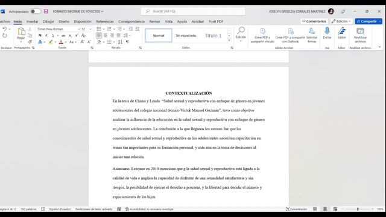
Task: Toggle align left
Action: click(99, 36)
